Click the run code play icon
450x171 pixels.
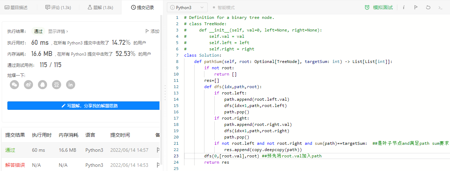[x=416, y=7]
